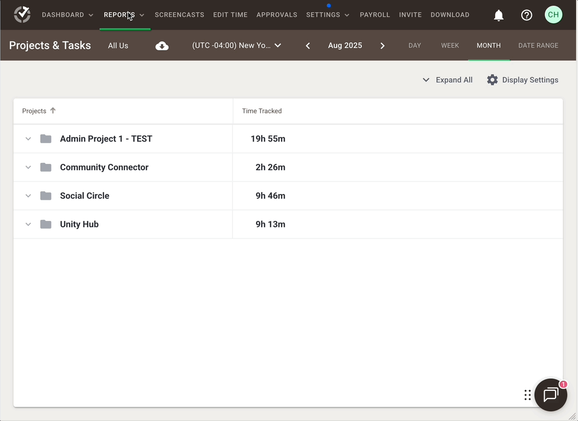
Task: Open the help question mark icon
Action: click(526, 15)
